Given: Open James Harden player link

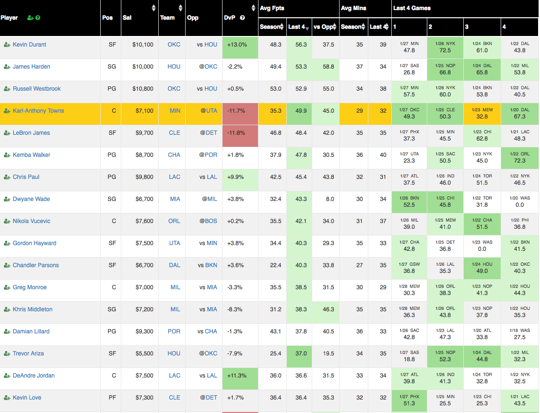Looking at the screenshot, I should [31, 67].
